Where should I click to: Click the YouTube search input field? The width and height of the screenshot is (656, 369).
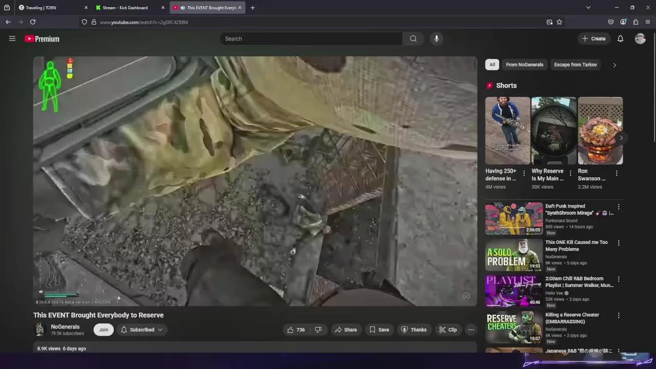coord(312,38)
